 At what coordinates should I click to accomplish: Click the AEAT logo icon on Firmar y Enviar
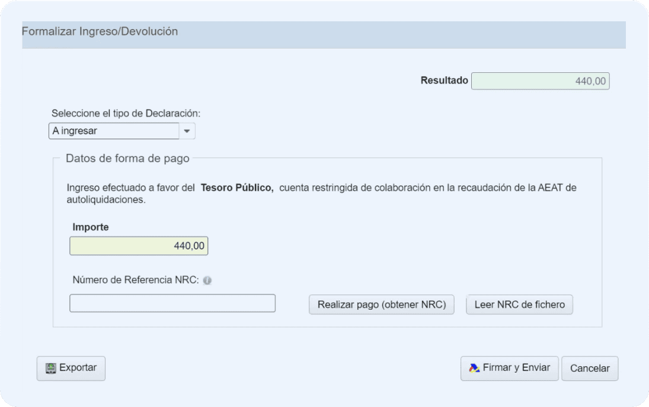(x=474, y=368)
